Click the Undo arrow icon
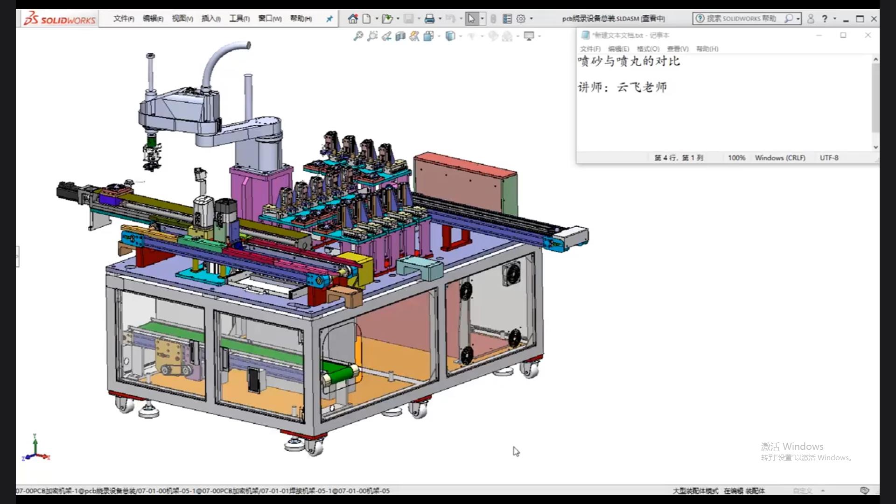The image size is (896, 504). pyautogui.click(x=450, y=19)
